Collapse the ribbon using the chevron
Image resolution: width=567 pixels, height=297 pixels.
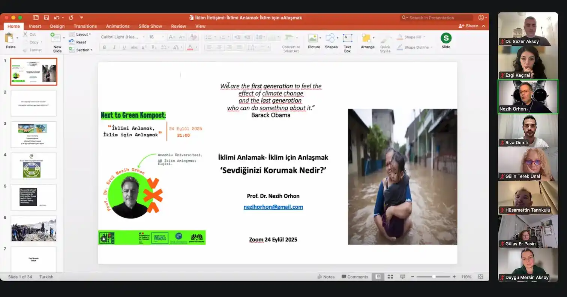click(483, 26)
